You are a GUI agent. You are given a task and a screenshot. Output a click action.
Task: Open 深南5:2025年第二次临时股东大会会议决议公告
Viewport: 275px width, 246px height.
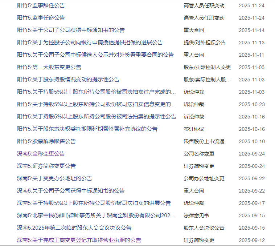74,228
